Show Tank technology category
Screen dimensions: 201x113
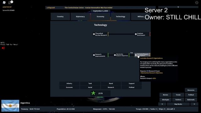click(90, 83)
